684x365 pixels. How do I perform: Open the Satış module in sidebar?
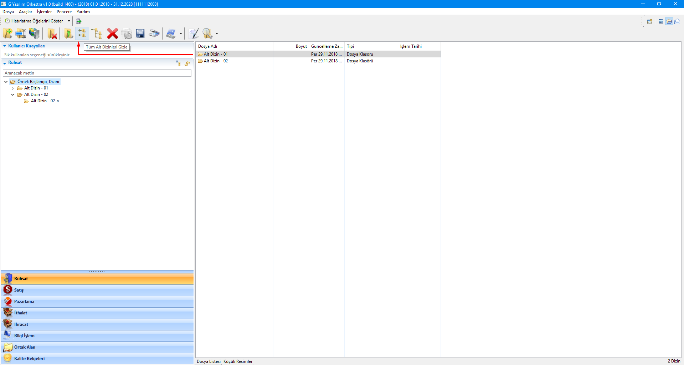pyautogui.click(x=19, y=290)
